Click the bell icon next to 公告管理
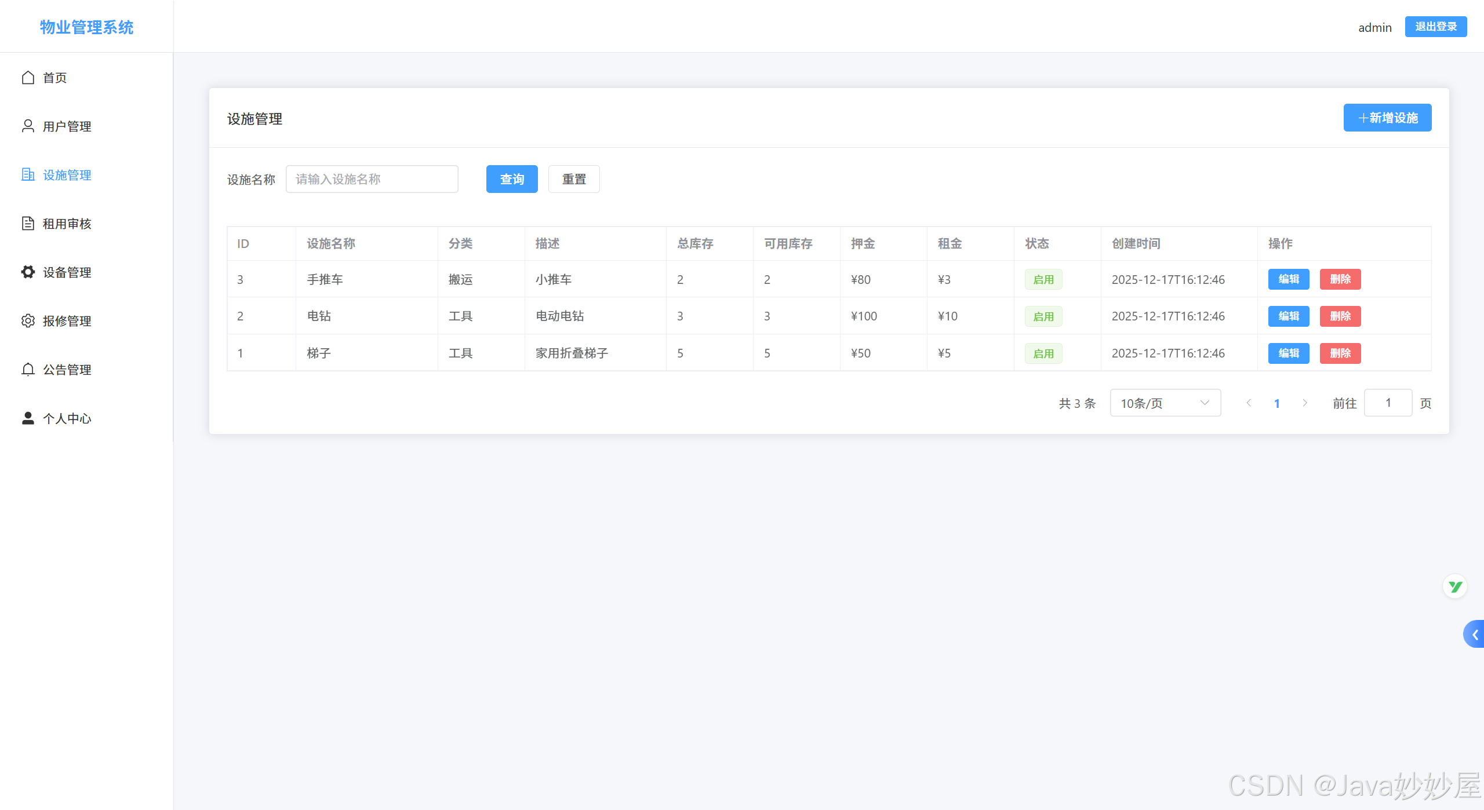The height and width of the screenshot is (810, 1484). (28, 370)
